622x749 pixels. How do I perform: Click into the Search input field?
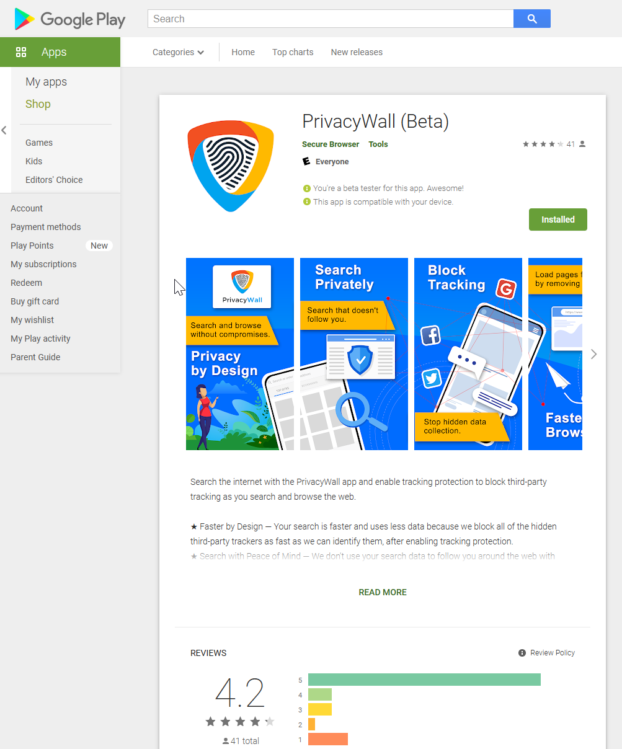click(x=331, y=19)
